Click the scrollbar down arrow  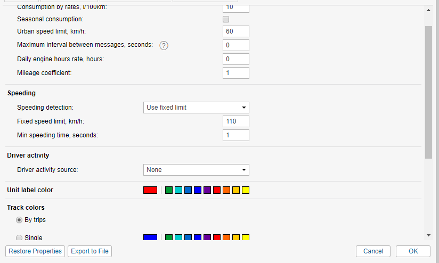click(429, 235)
